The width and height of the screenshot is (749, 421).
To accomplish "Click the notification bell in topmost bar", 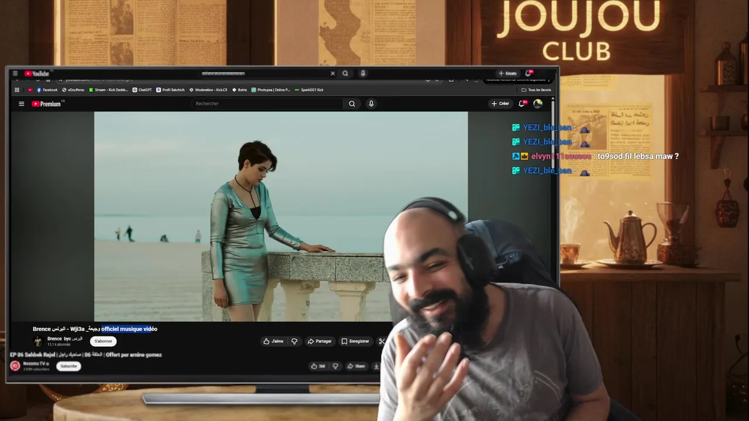I will [528, 74].
